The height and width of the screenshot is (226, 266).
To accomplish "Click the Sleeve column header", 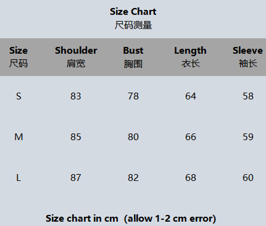I will 248,57.
